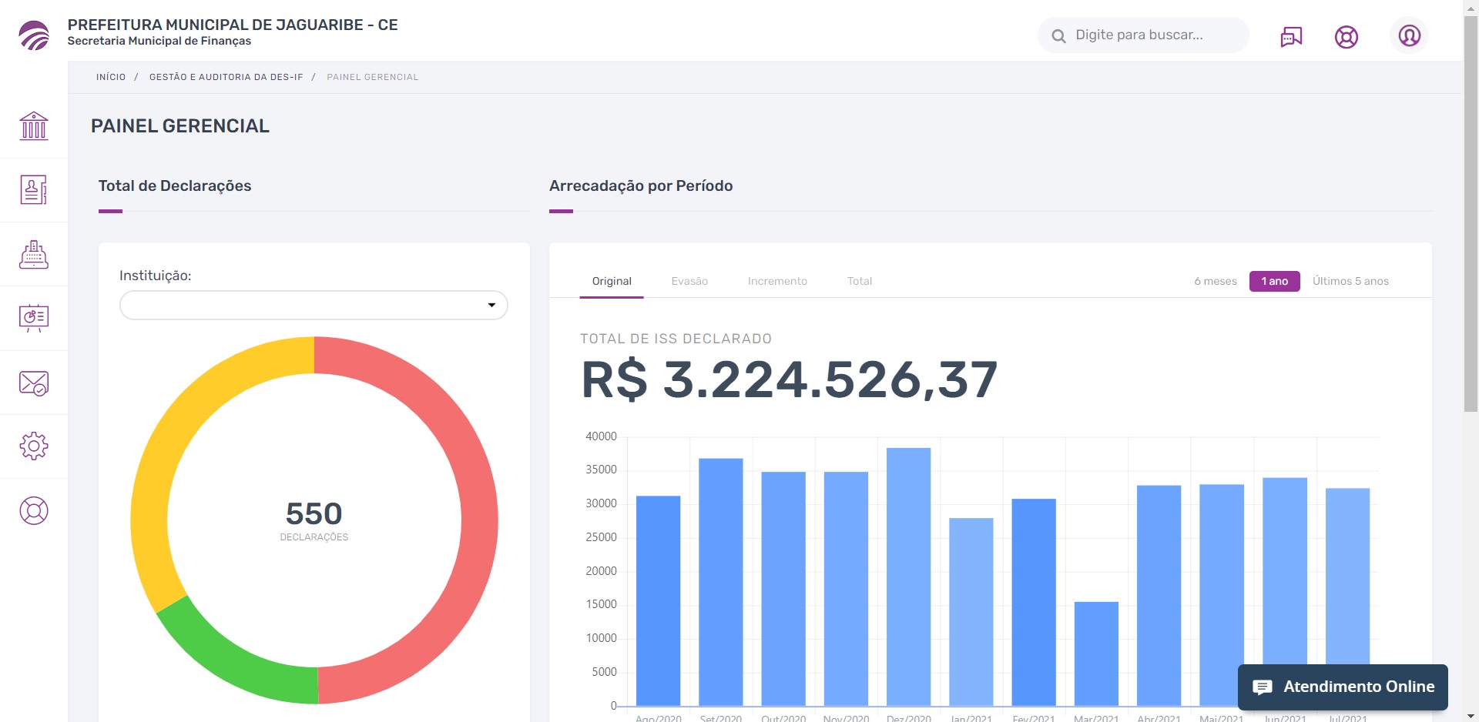
Task: Select the cash register icon in sidebar
Action: tap(34, 254)
